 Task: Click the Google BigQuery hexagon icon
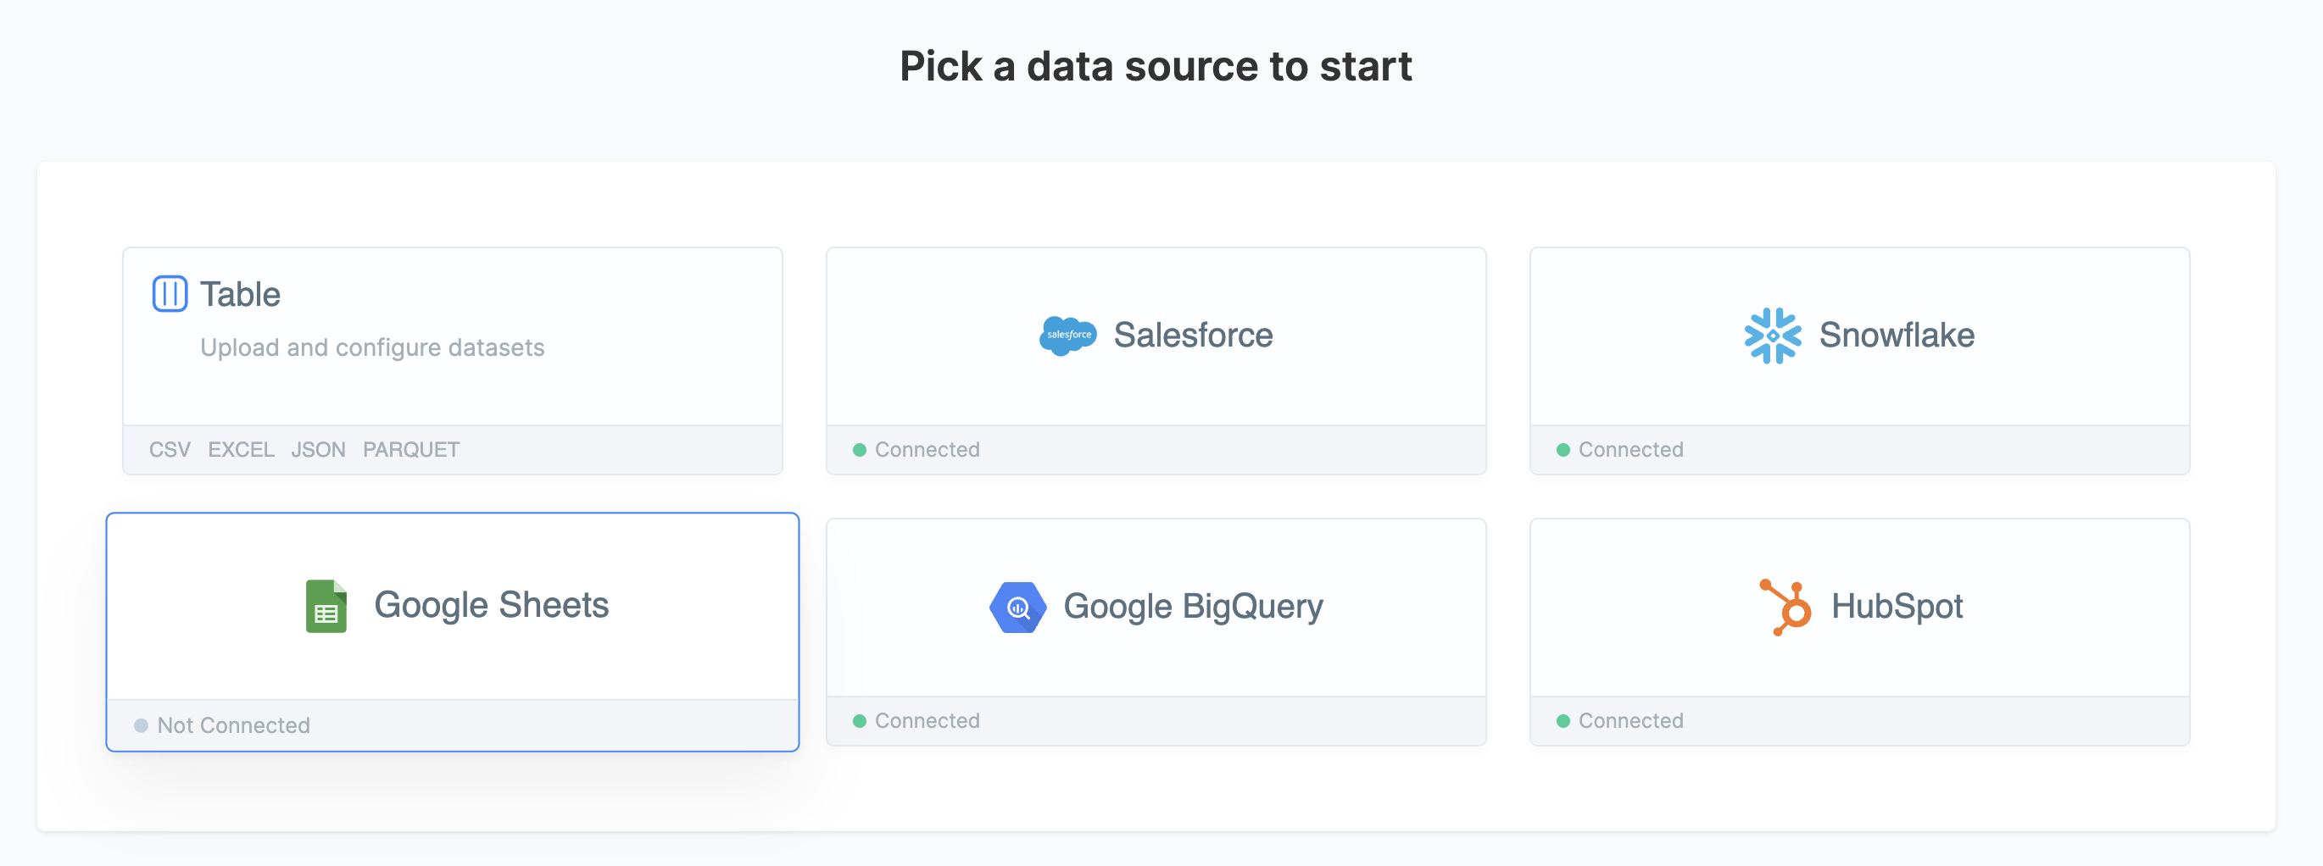(1017, 608)
